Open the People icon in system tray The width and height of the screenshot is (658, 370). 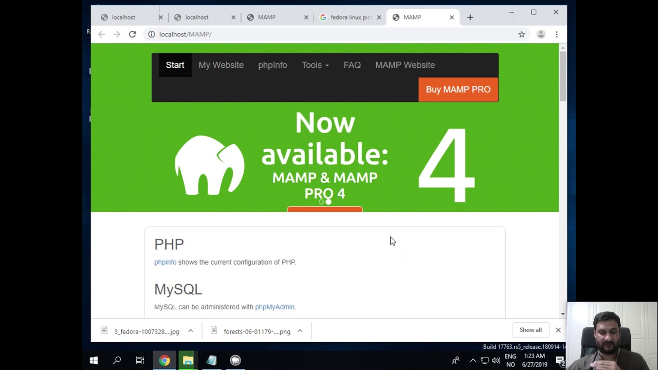pos(455,360)
